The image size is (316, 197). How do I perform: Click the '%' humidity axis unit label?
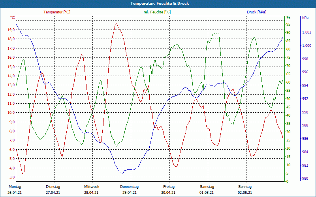click(288, 18)
